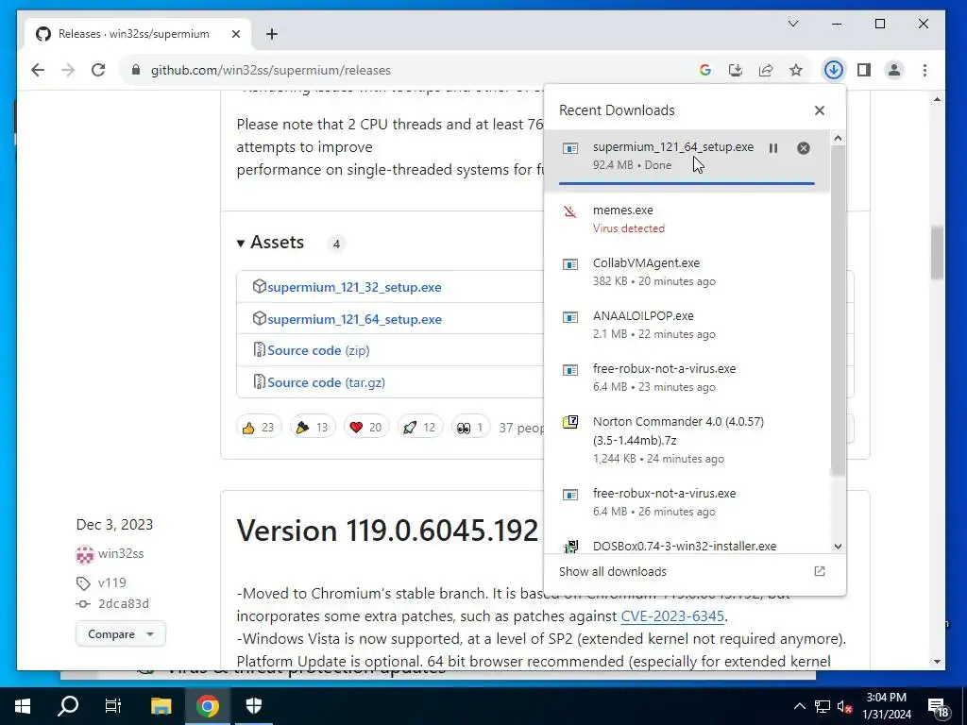Close the Recent Downloads popup
Viewport: 967px width, 725px height.
(820, 110)
